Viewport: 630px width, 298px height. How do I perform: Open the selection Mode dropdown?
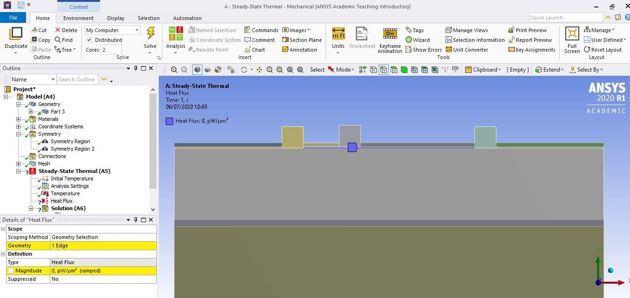(341, 70)
